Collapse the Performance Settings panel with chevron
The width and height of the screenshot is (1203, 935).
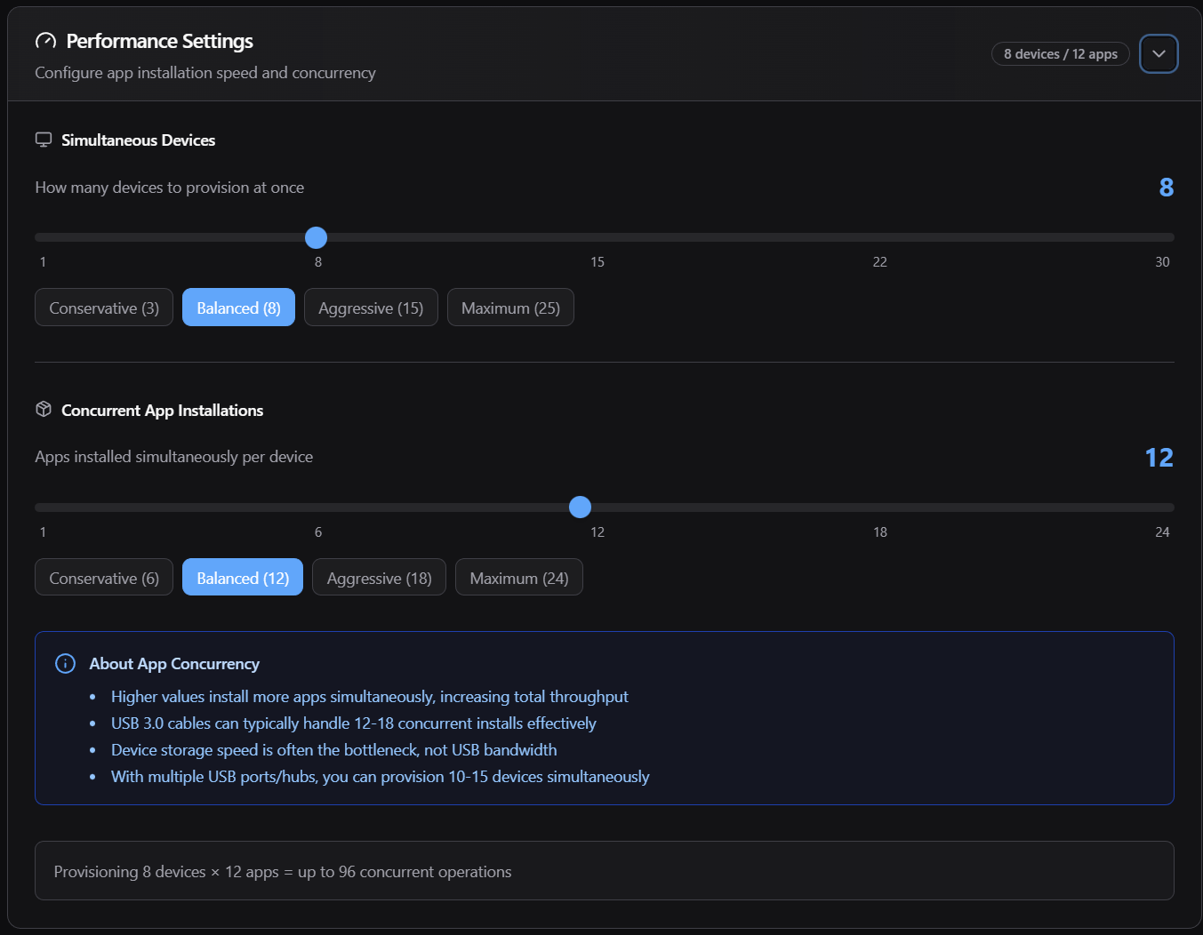click(1159, 54)
